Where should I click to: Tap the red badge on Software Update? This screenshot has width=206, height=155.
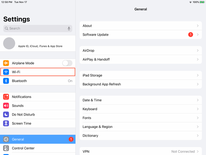point(190,35)
